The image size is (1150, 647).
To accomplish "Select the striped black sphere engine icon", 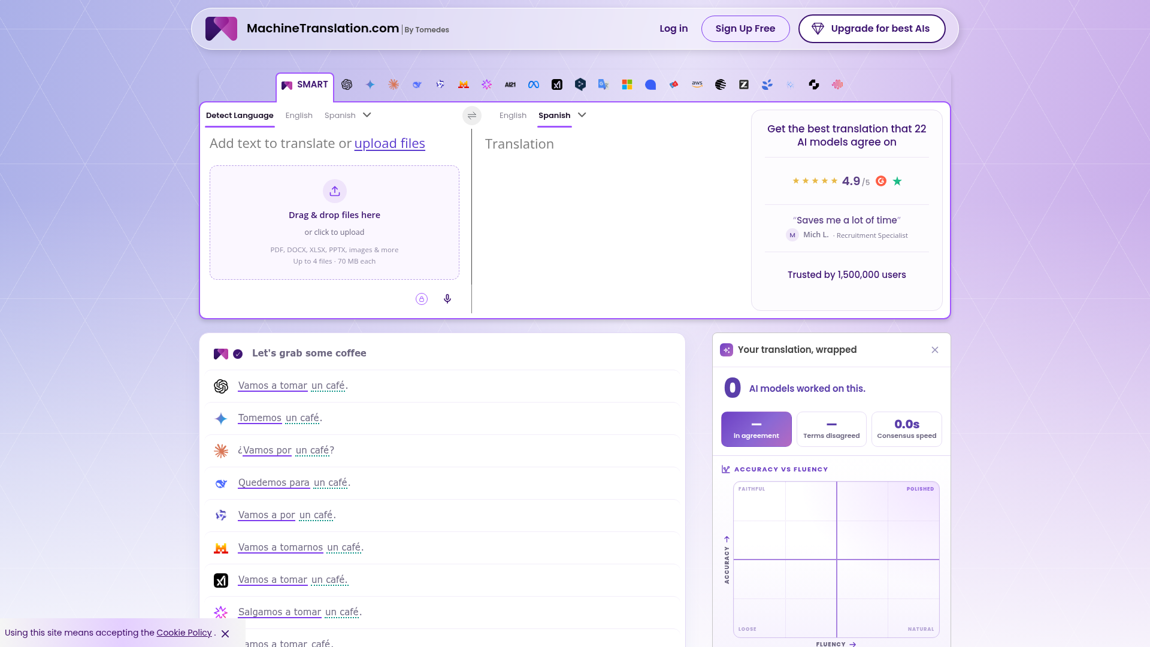I will [721, 84].
